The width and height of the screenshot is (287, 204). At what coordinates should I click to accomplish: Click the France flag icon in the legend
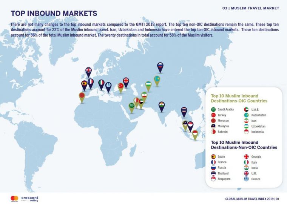coord(213,162)
